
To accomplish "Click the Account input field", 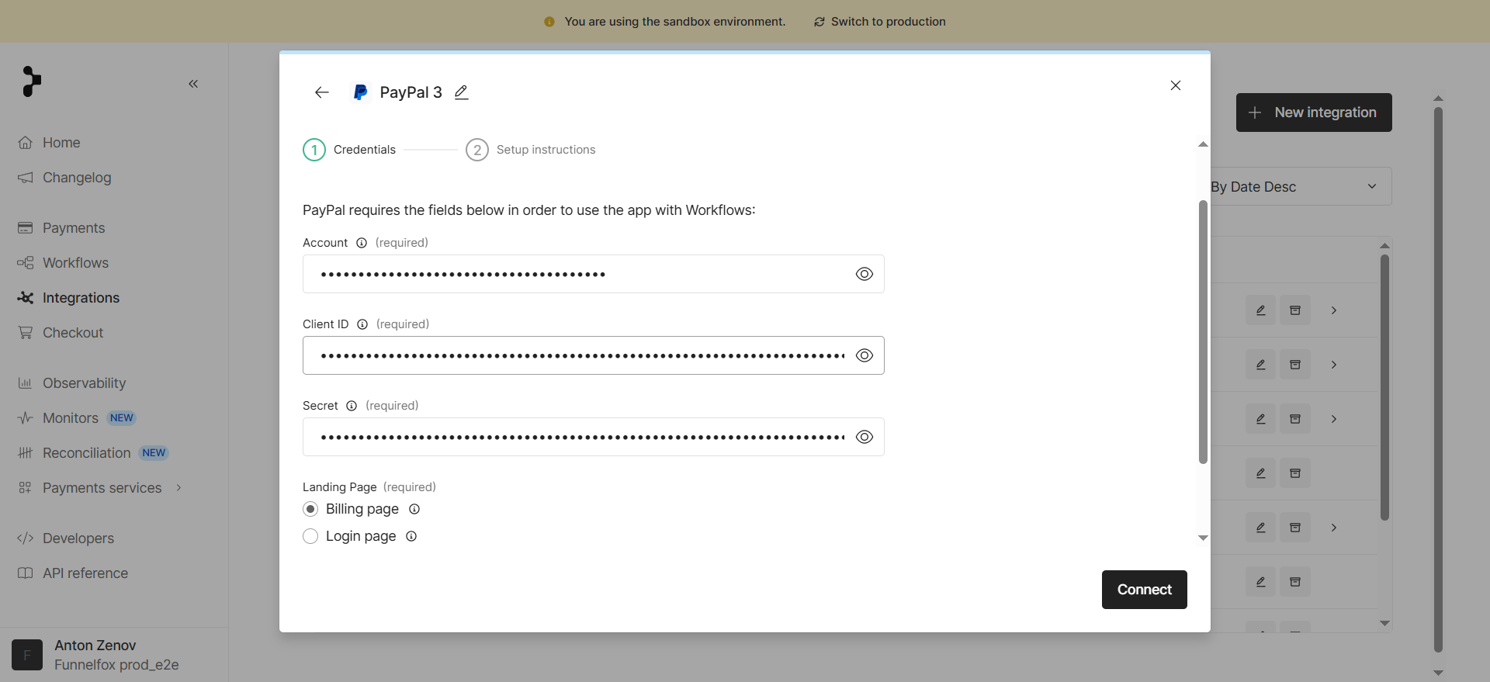I will (594, 274).
